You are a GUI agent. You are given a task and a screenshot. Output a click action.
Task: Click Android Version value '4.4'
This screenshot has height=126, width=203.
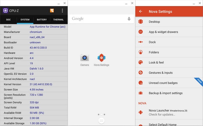(32, 58)
